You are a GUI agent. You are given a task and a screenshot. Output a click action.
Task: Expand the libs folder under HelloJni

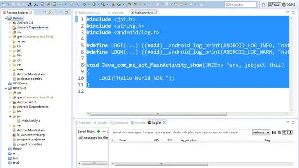10,56
